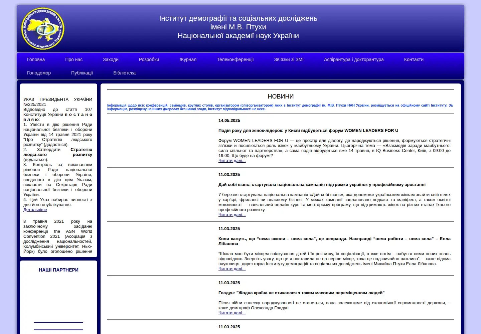Click the НОВИНИ heading
Viewport: 481px width, 334px height.
(281, 97)
